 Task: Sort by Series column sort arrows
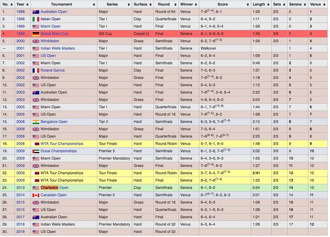(x=129, y=5)
